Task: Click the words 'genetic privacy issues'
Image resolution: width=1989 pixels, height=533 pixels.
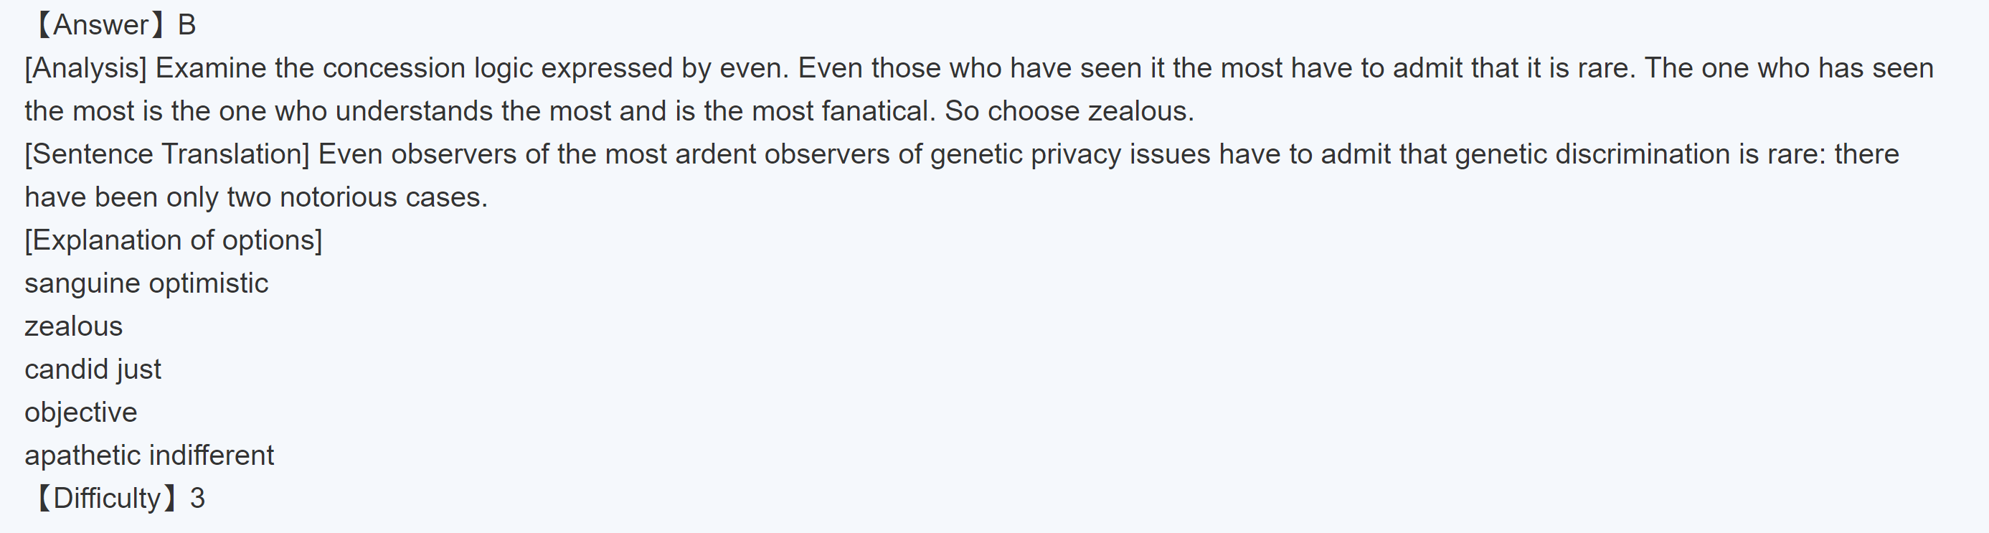Action: [x=1069, y=154]
